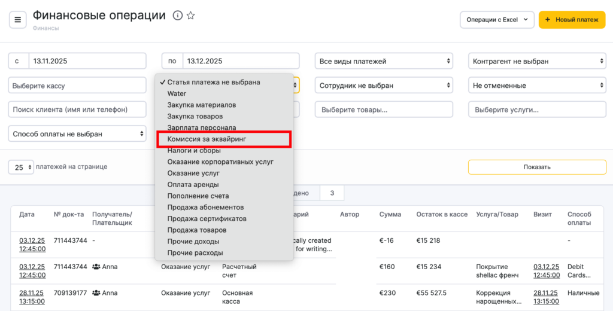
Task: Click the plus icon in Новый платеж
Action: tap(547, 20)
